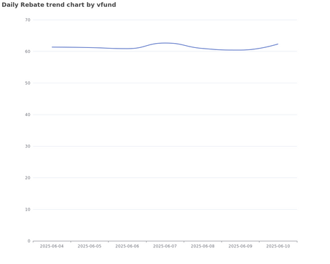Screen dimensions: 330x264
Task: Click the 2025-06-07 x-axis date label
Action: click(165, 246)
